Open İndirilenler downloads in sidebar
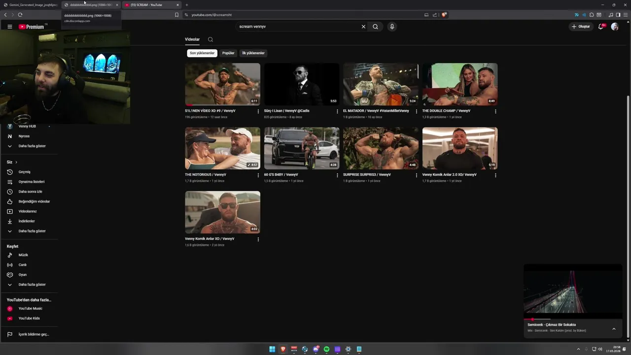 point(29,221)
